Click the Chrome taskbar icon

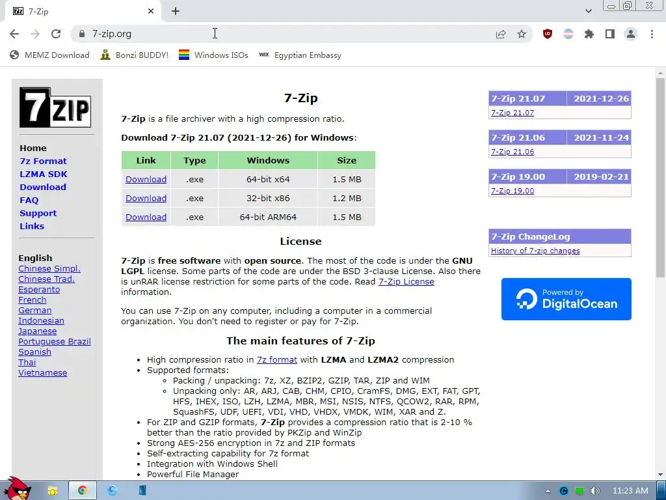83,491
